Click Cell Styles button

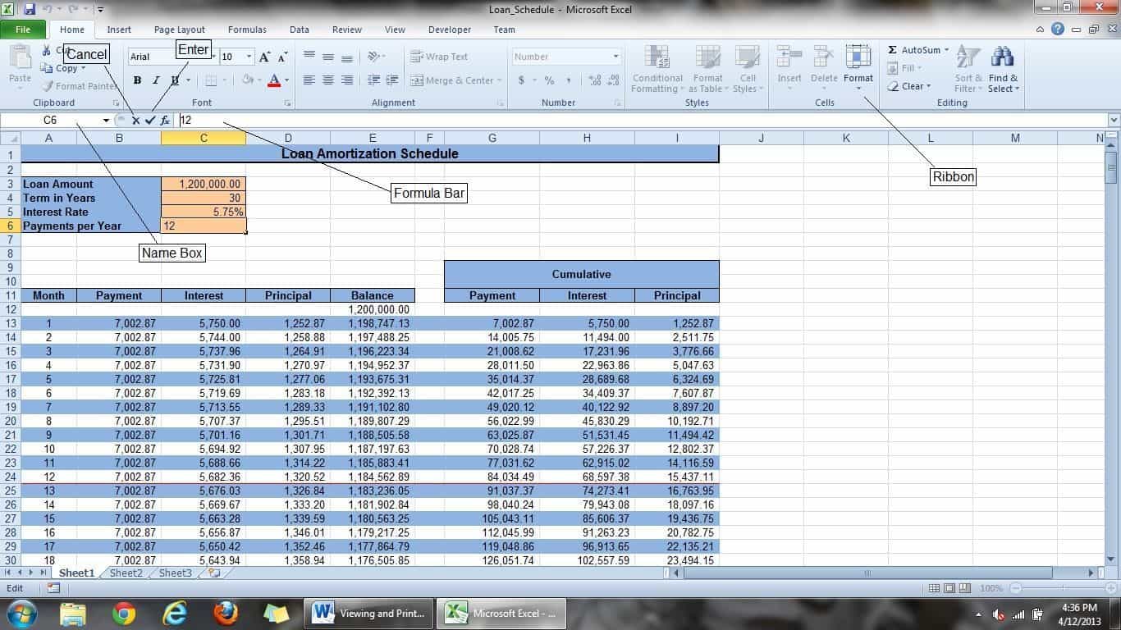pos(746,69)
